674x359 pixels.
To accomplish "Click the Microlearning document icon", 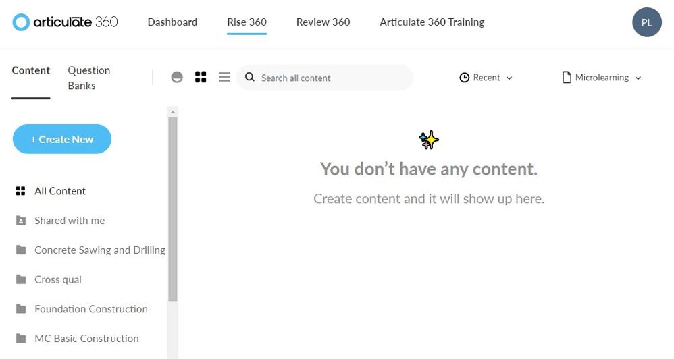I will coord(567,78).
